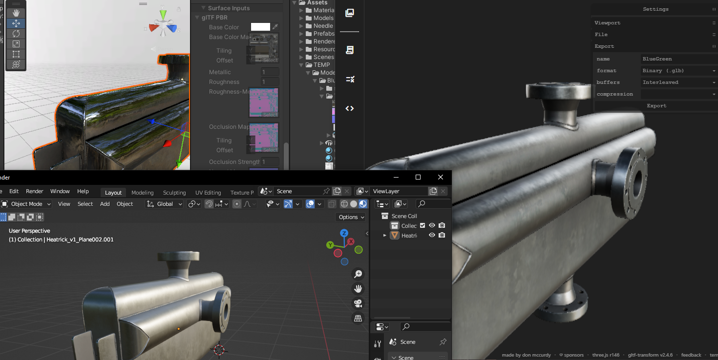Click the magnifier zoom icon in Blender viewport
The image size is (718, 360).
point(358,274)
